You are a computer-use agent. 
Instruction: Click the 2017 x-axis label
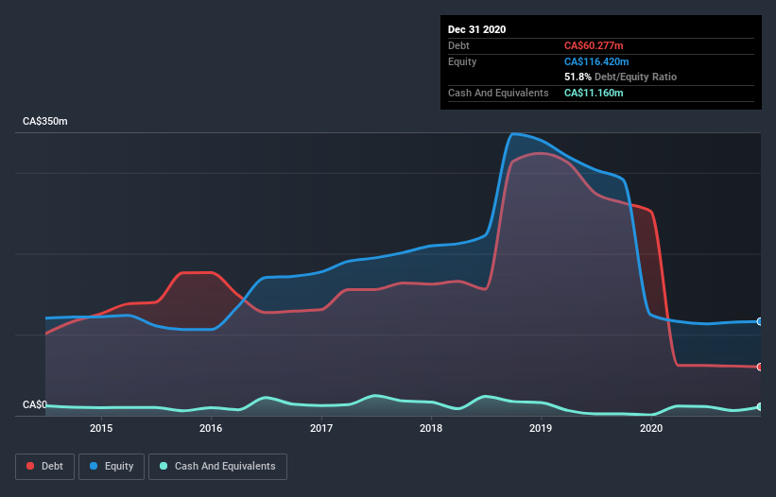tap(321, 428)
